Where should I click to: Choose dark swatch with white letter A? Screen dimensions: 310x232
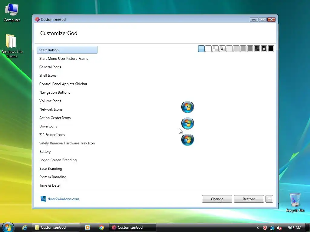[x=264, y=49]
